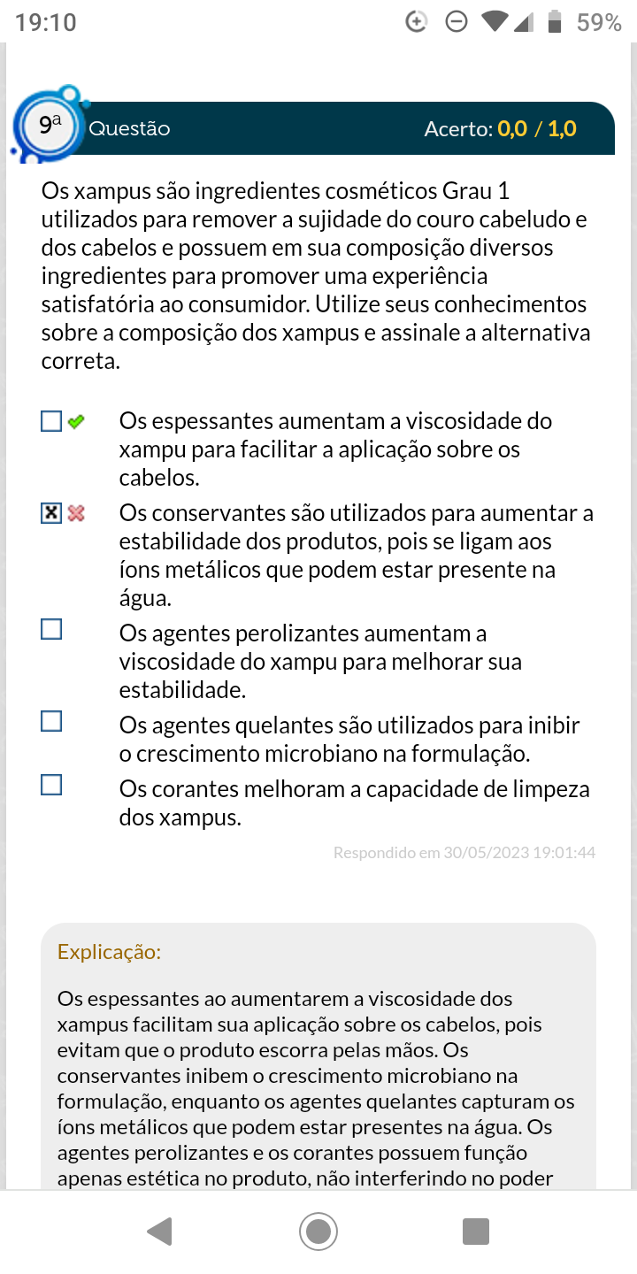Tap the red wrong-answer X icon
This screenshot has width=637, height=1274.
(77, 513)
